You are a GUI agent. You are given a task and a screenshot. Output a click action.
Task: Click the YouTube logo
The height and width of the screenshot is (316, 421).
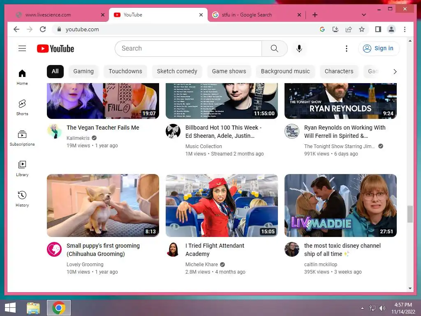click(56, 49)
